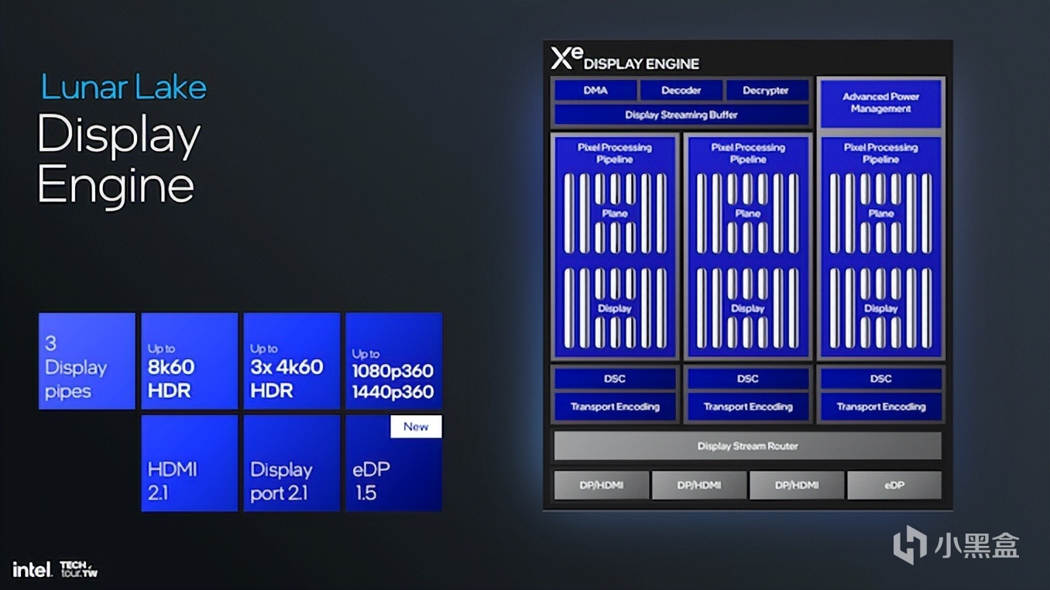
Task: Click the Xe logo in the diagram title
Action: tap(566, 57)
